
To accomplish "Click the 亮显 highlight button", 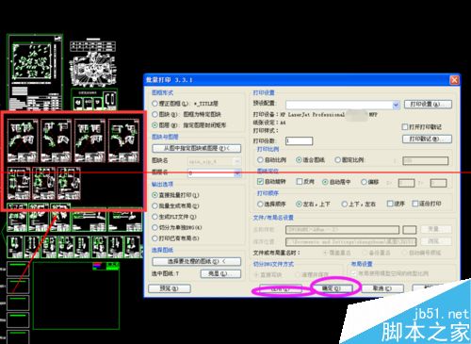I will click(x=220, y=274).
